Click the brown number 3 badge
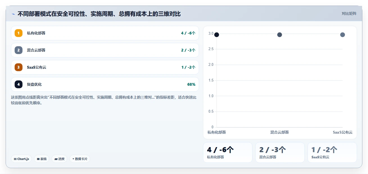The width and height of the screenshot is (368, 174). tap(19, 67)
